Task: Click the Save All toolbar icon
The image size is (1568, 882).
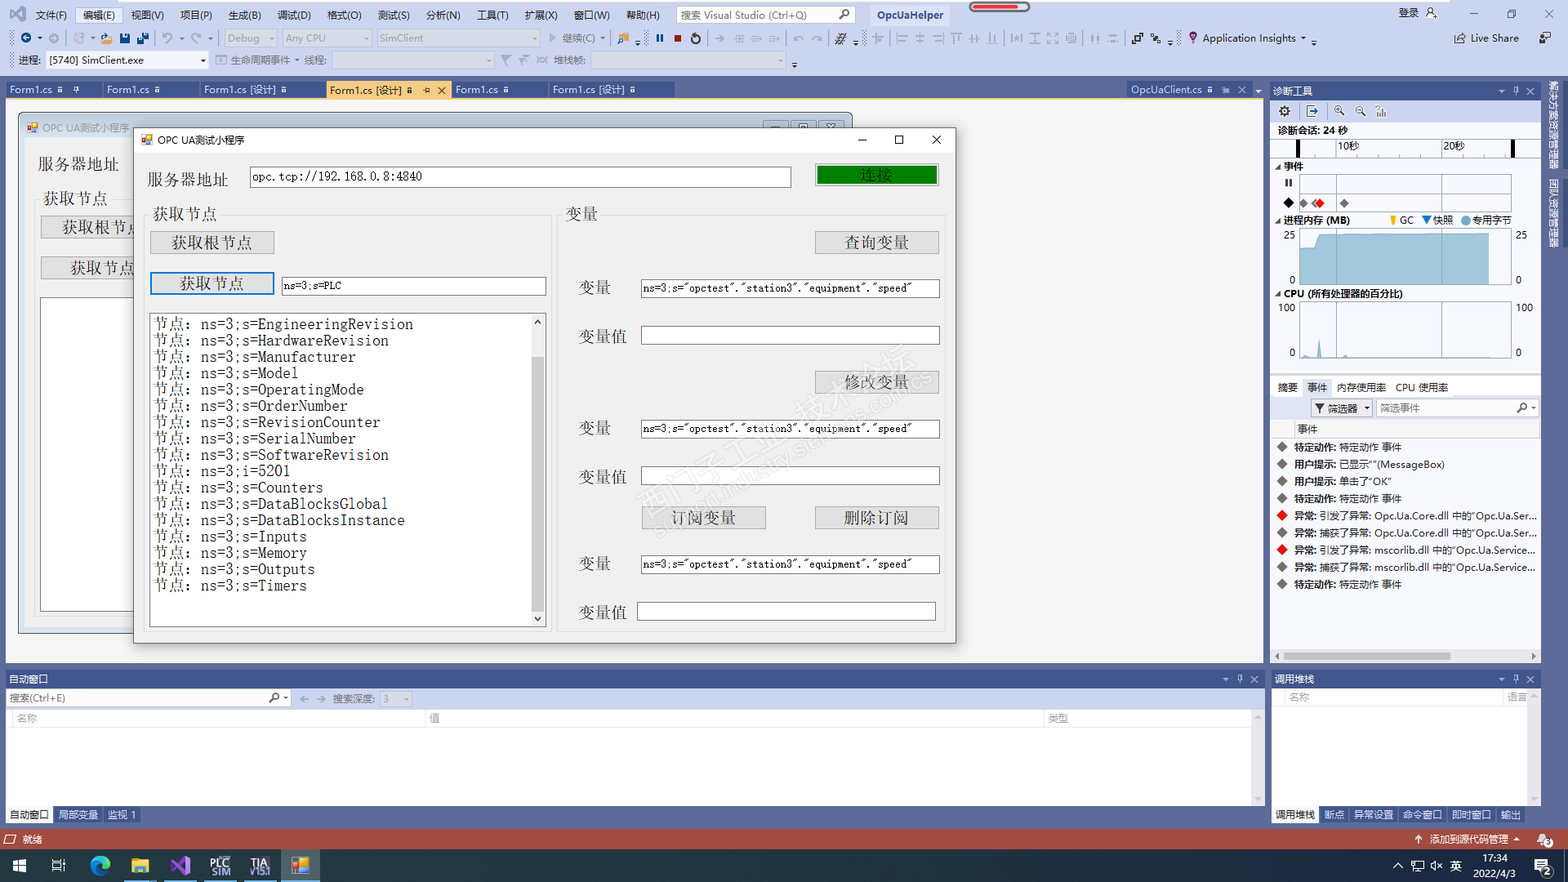Action: [x=143, y=38]
